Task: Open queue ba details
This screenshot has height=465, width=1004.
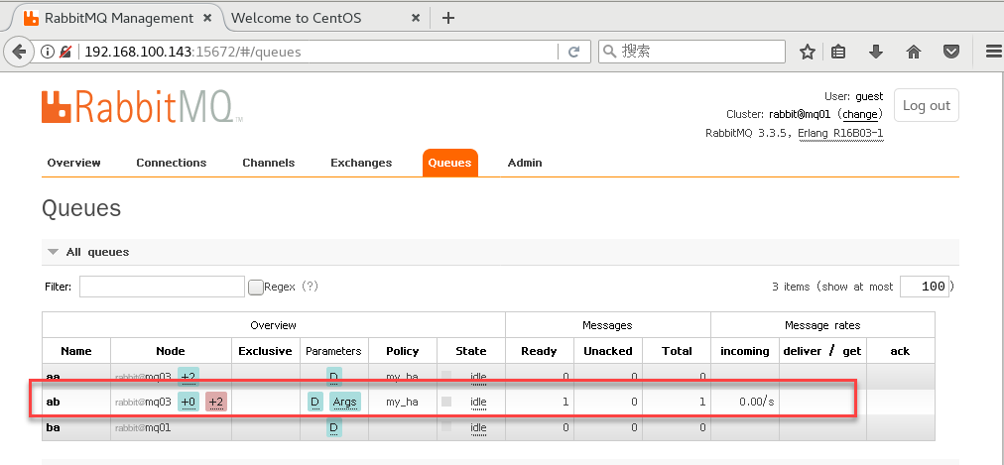Action: [53, 428]
